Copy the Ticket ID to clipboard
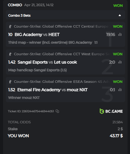Viewport: 130px width, 154px height. click(58, 111)
